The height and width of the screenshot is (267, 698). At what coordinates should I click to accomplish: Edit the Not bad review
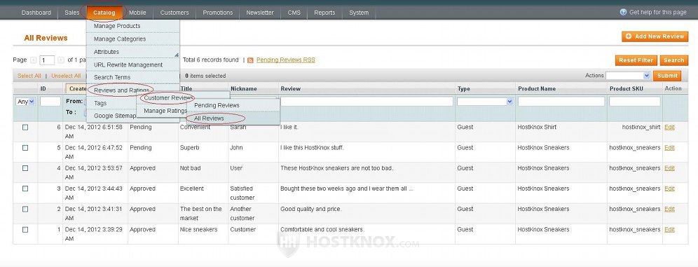669,168
